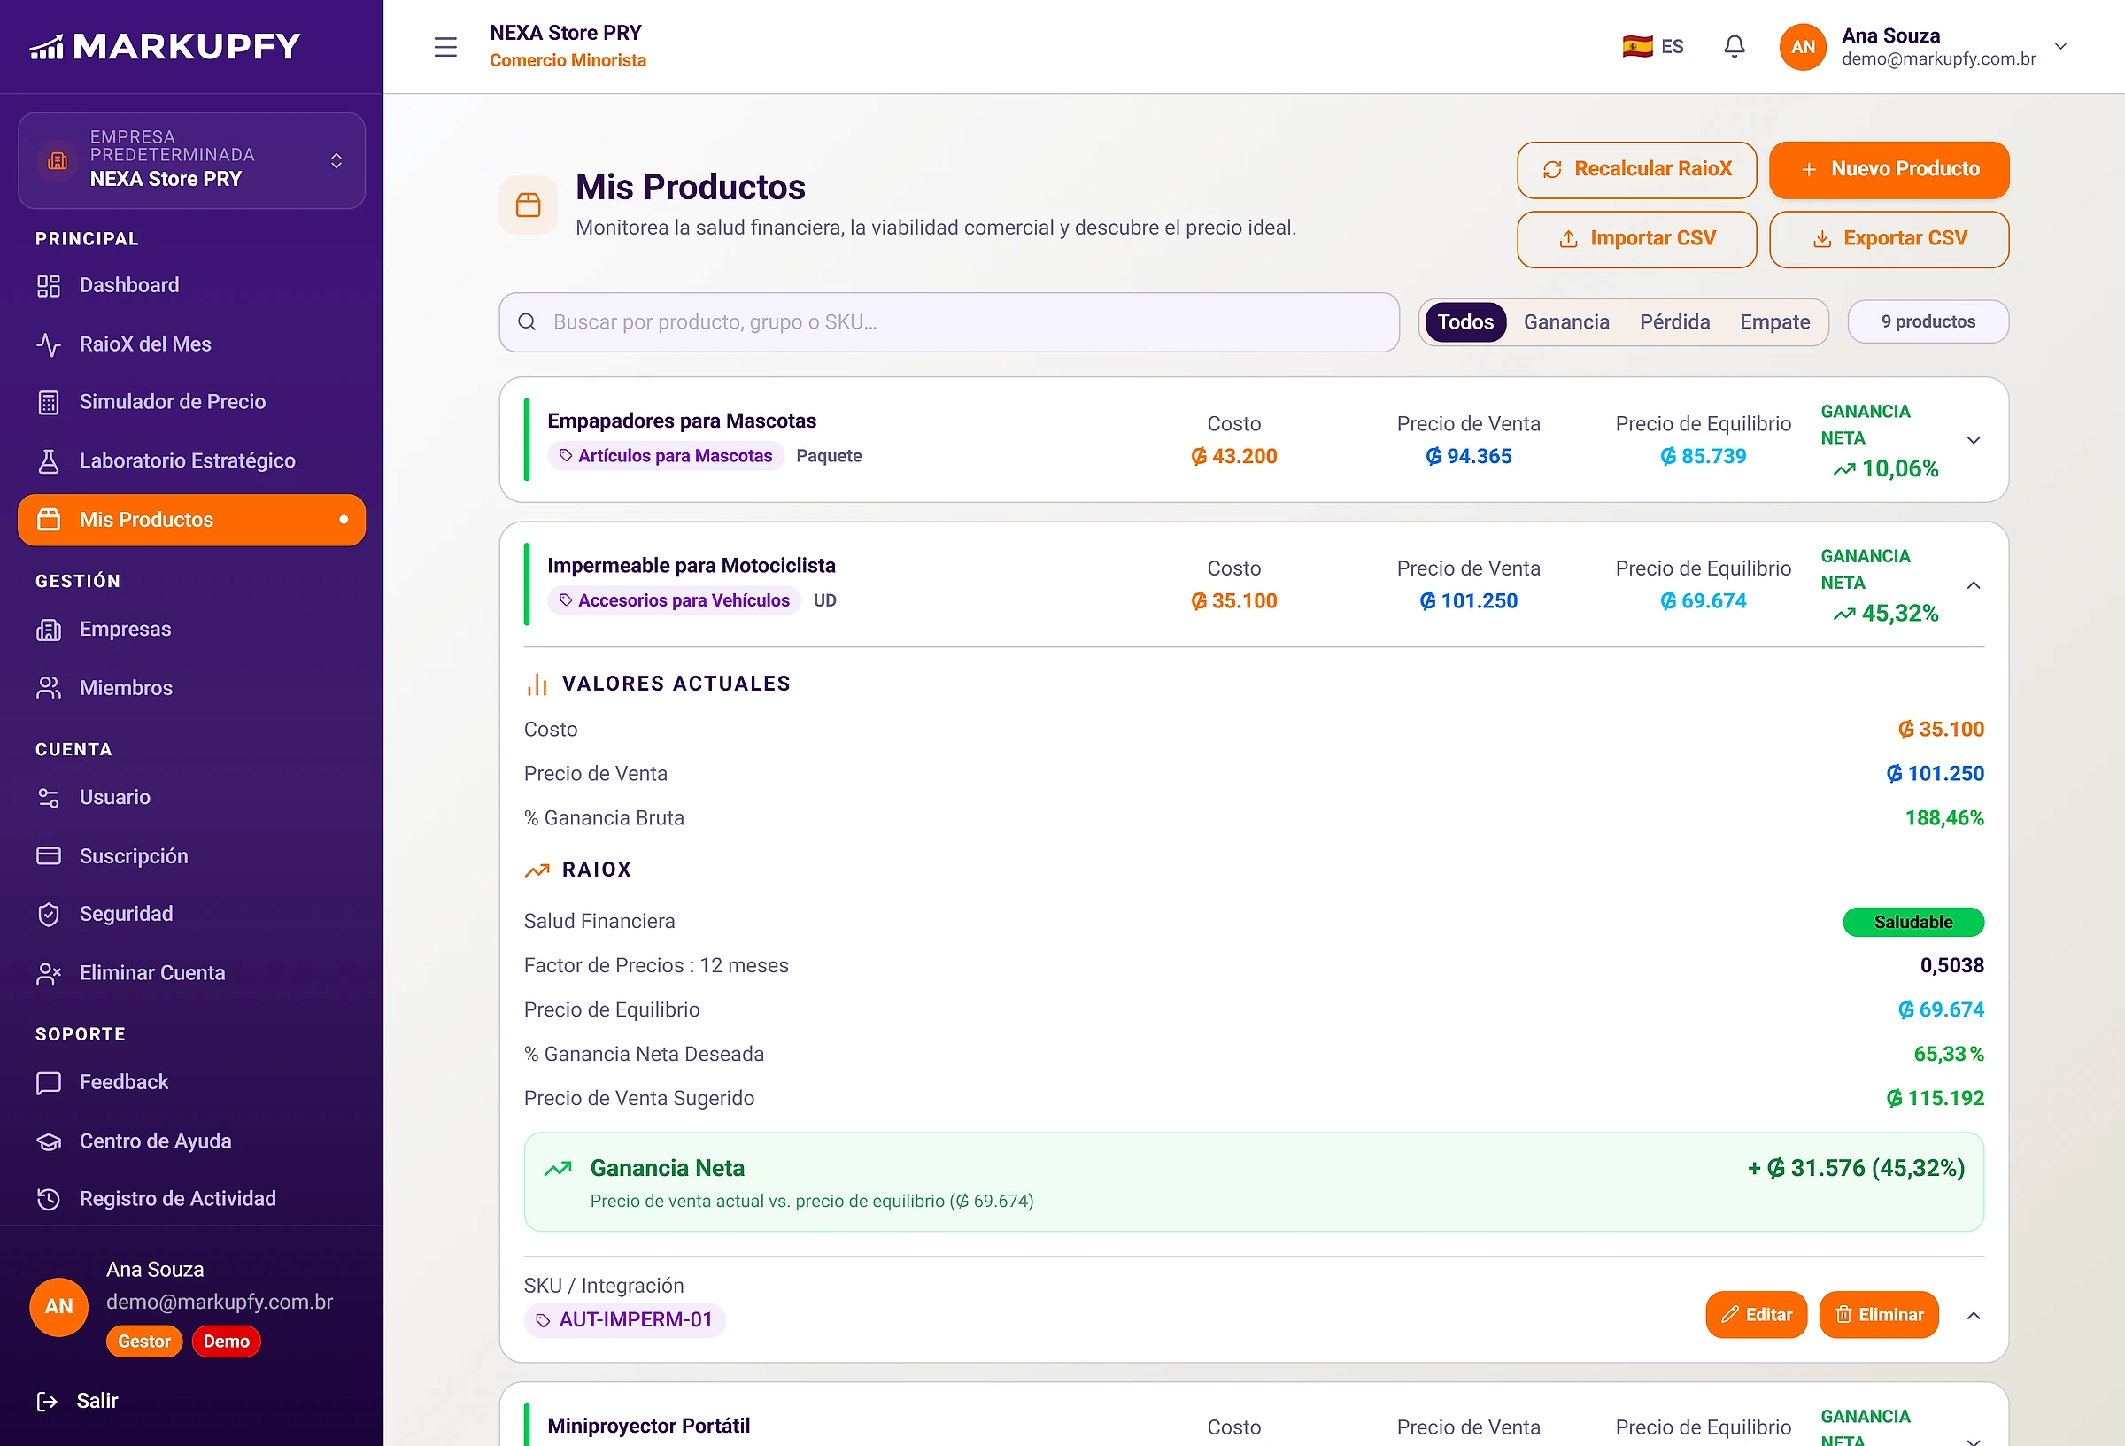The height and width of the screenshot is (1446, 2125).
Task: Click Eliminar button for Impermeable
Action: (x=1879, y=1314)
